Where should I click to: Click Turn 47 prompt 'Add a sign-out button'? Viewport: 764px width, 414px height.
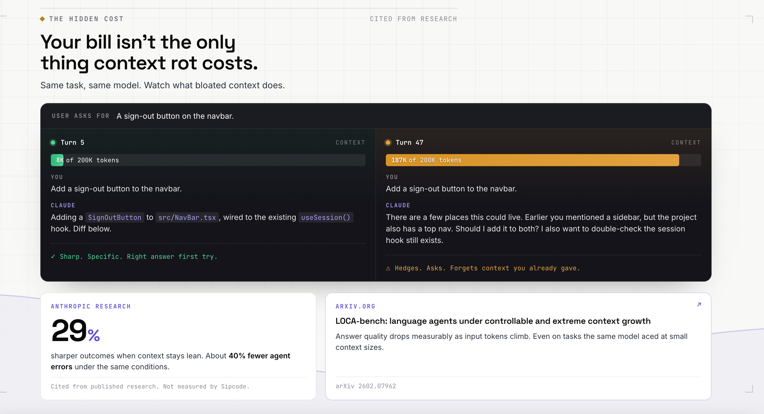(451, 189)
